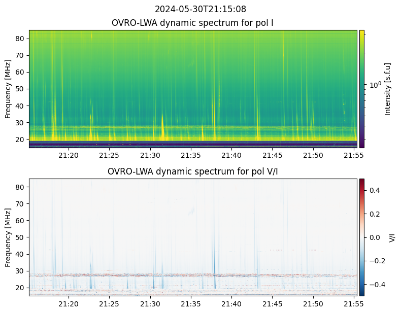Screen dimensions: 401x313
Task: Click the 21:45 time tick under bottom plot
Action: 273,304
